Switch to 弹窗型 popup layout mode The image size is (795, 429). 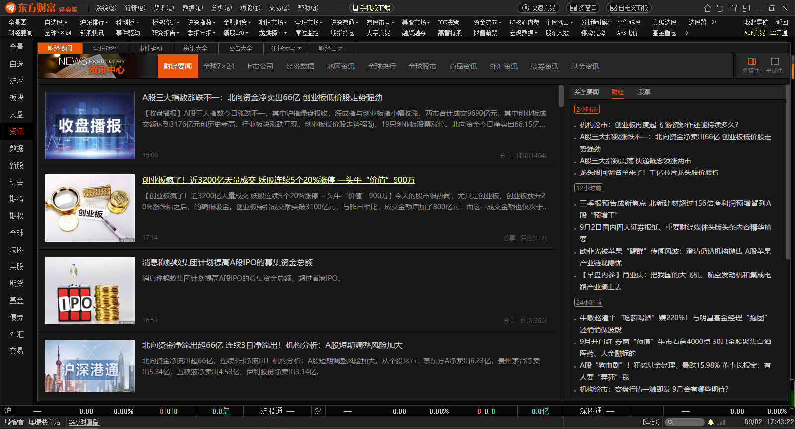point(751,65)
